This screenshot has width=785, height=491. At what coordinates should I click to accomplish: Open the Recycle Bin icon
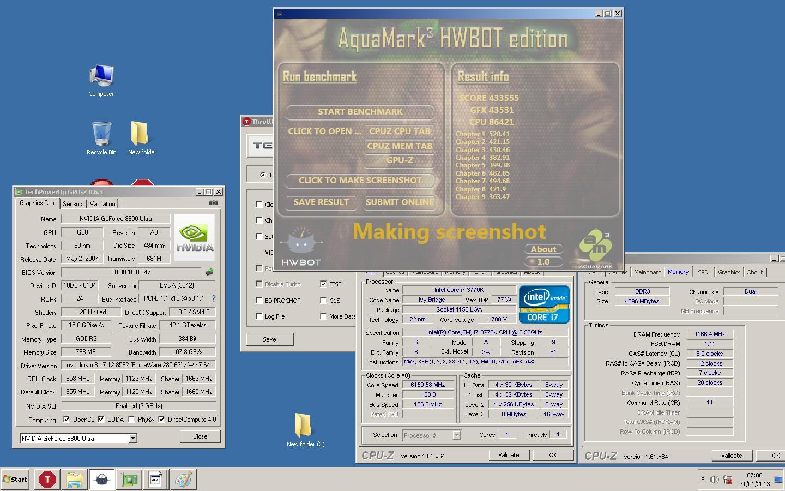pyautogui.click(x=101, y=139)
